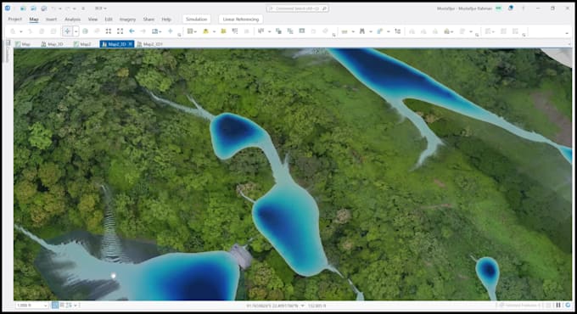The image size is (577, 314).
Task: Click the Locate binoculars icon
Action: (x=362, y=31)
